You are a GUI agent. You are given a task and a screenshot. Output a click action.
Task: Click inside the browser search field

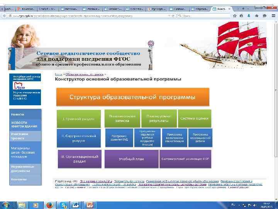[204, 16]
